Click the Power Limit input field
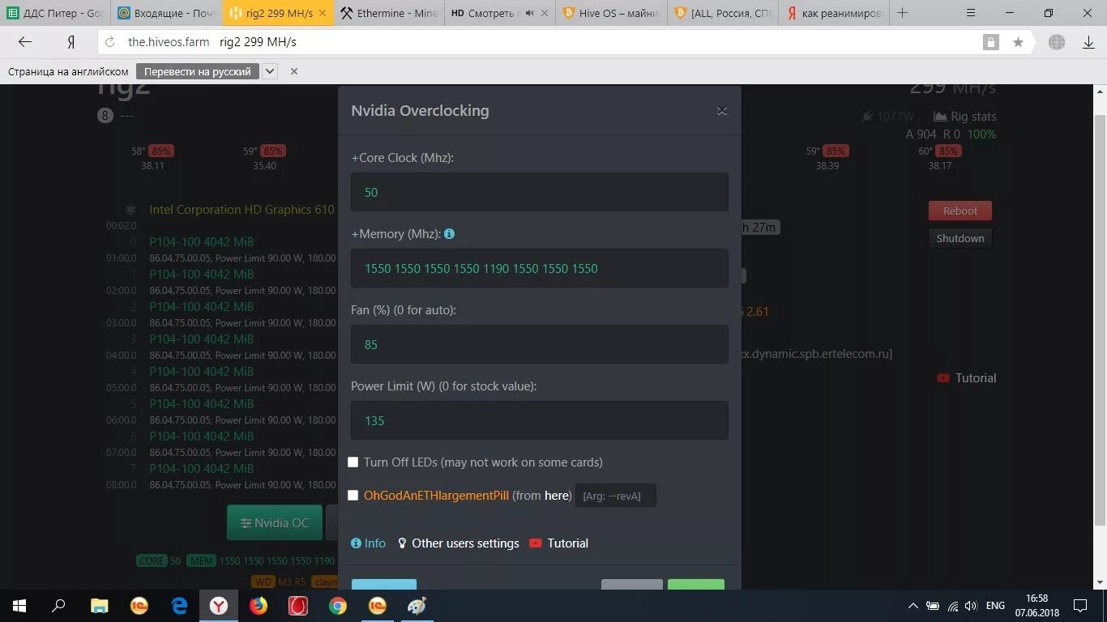Viewport: 1107px width, 622px height. [540, 420]
